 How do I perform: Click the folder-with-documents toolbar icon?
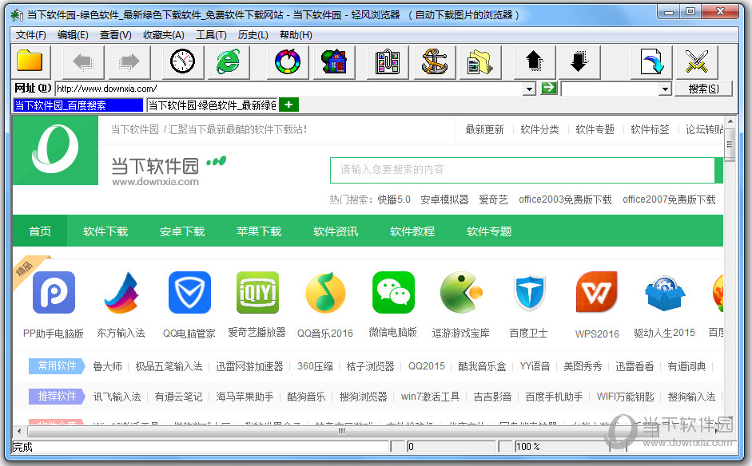[480, 61]
